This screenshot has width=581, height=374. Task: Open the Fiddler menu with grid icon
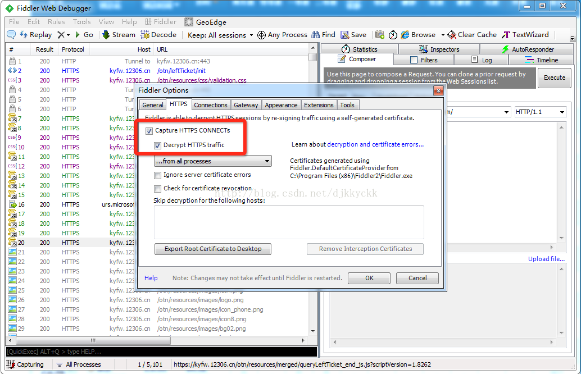tap(161, 22)
